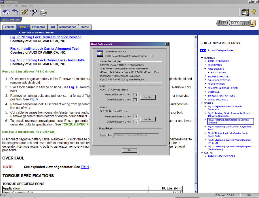Expand the TROUBLE SHOOTING index node
The height and width of the screenshot is (198, 259).
tap(205, 76)
